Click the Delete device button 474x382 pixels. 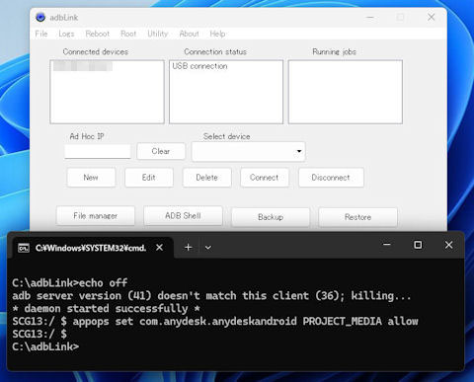tap(206, 178)
